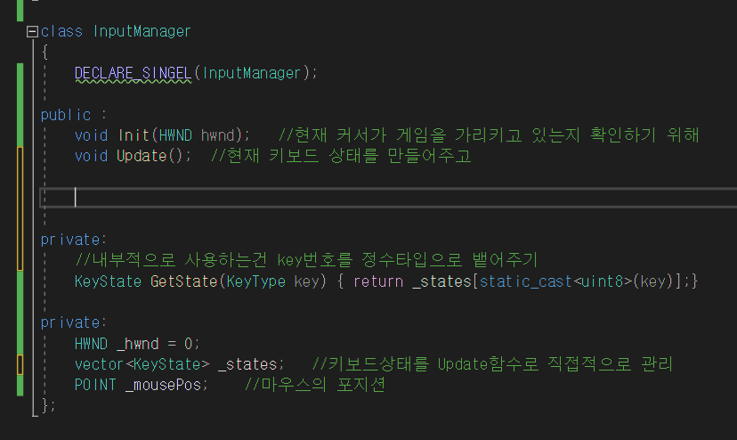Click the GetState function name
The height and width of the screenshot is (440, 737).
click(183, 281)
